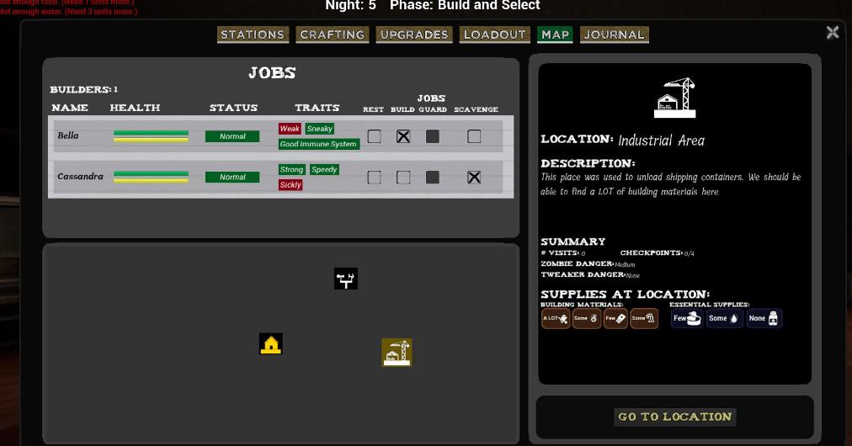
Task: Select the Industrial Area crane map marker
Action: point(397,353)
